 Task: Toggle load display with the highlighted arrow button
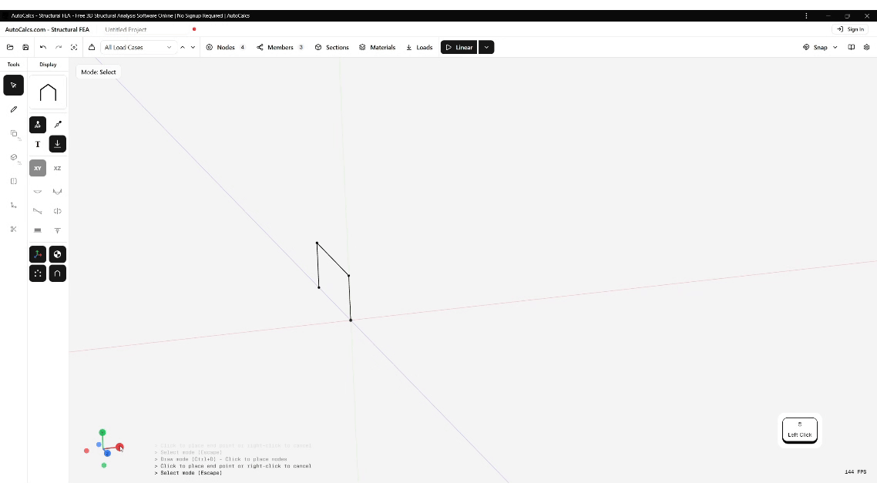57,143
